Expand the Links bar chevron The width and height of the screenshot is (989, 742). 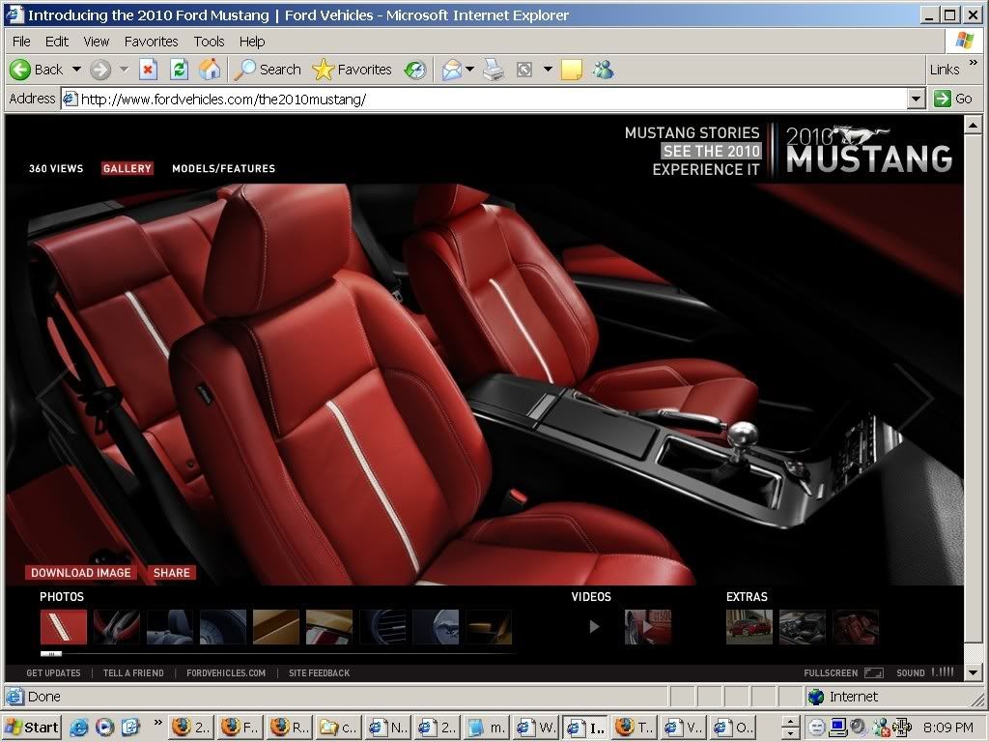click(x=974, y=63)
